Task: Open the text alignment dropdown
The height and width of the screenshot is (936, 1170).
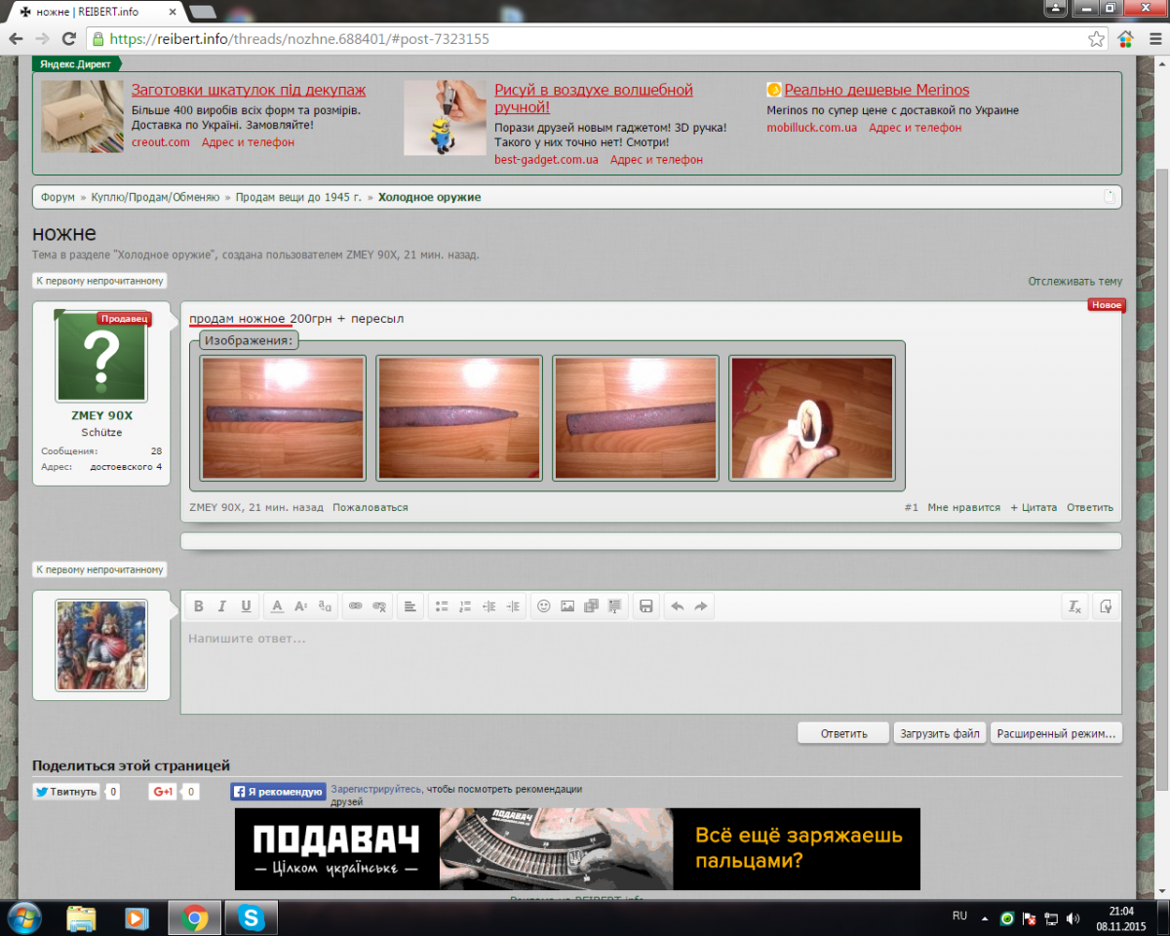Action: coord(410,606)
